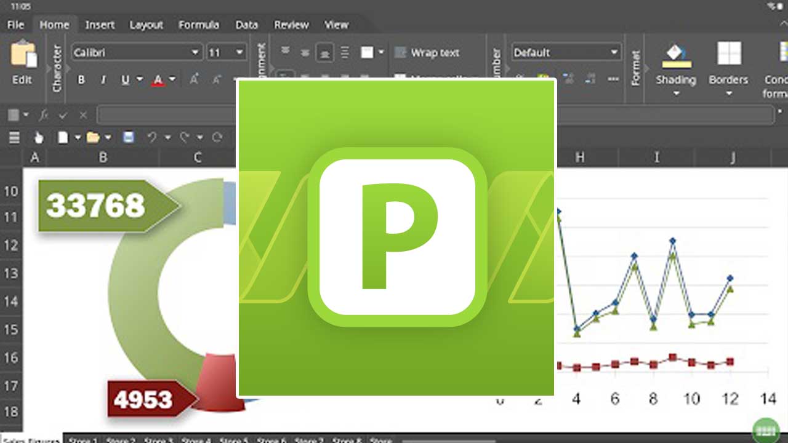Open a file with the folder icon
The width and height of the screenshot is (788, 443).
(x=93, y=137)
